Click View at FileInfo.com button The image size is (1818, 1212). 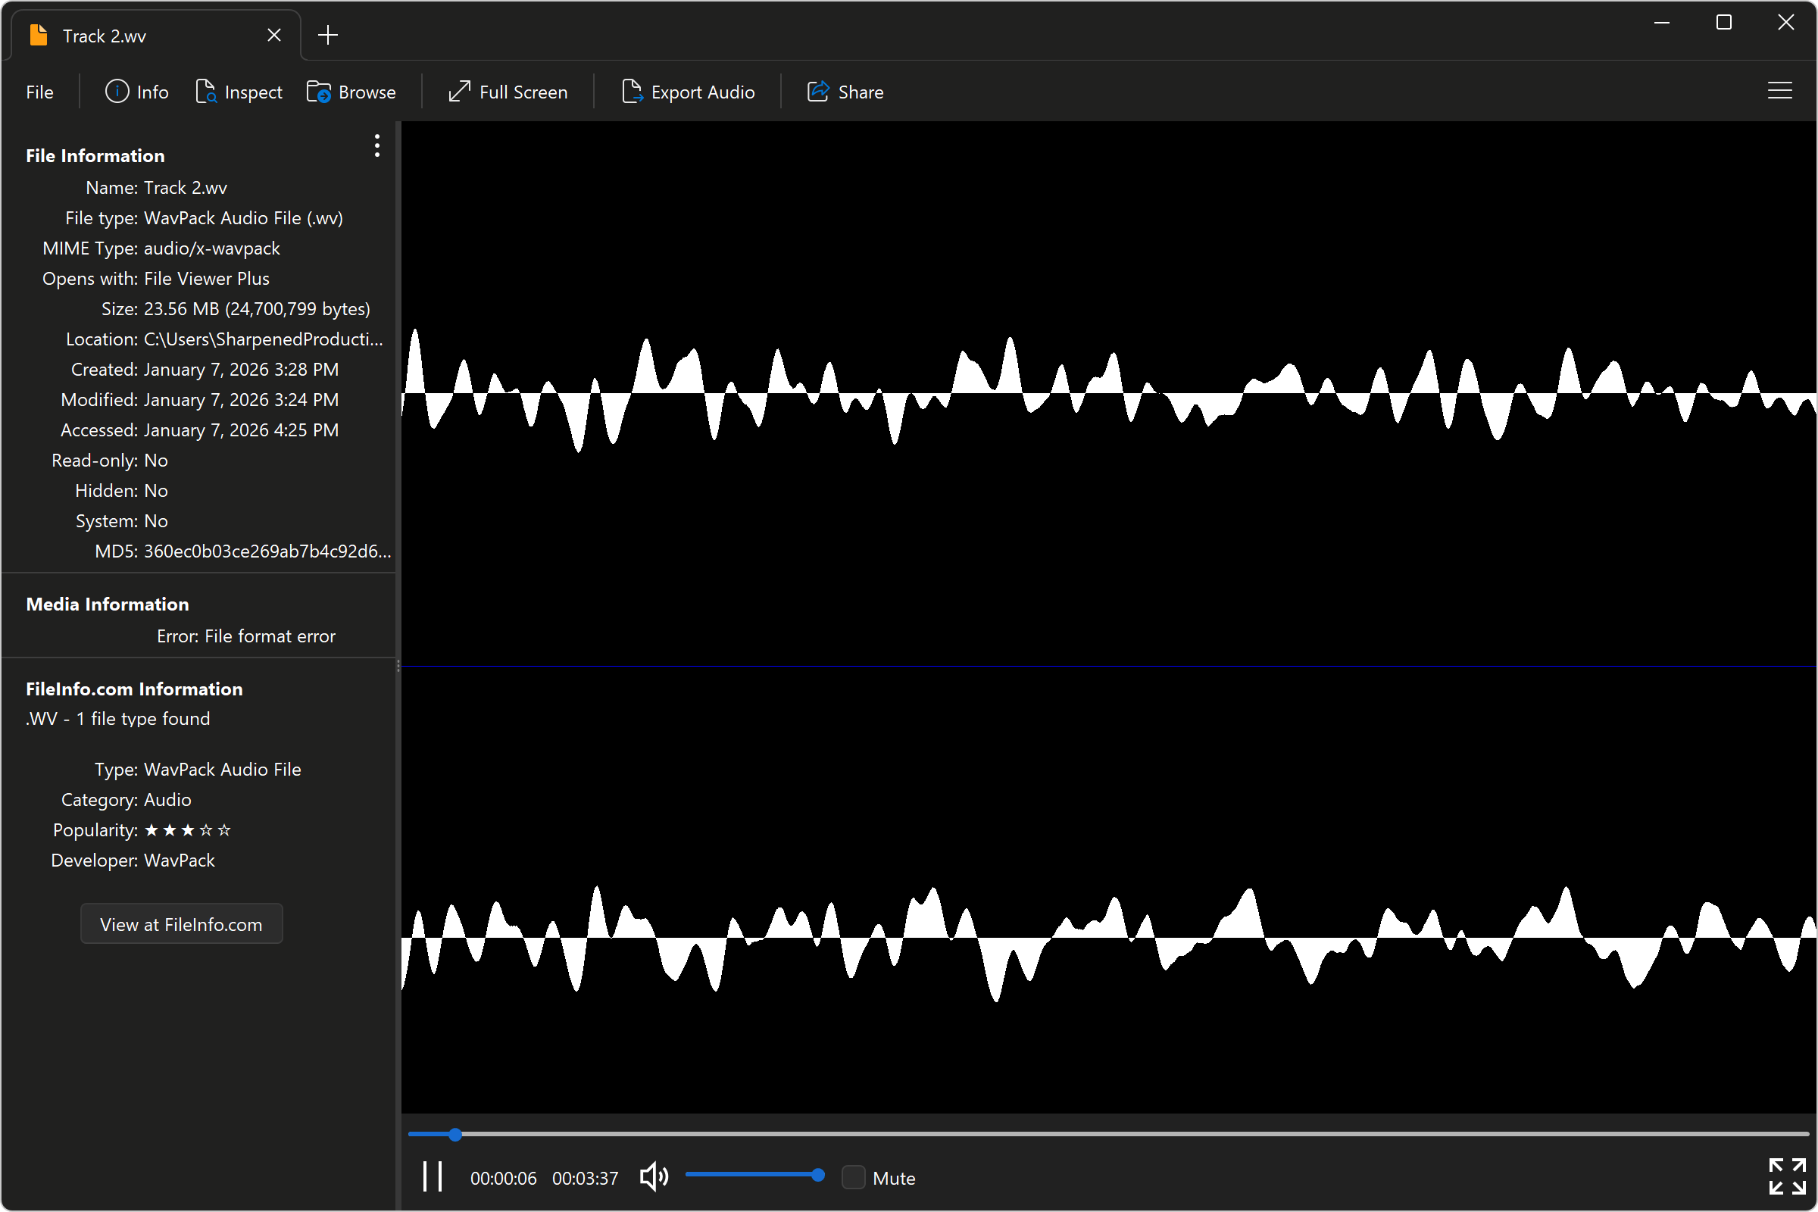point(182,924)
